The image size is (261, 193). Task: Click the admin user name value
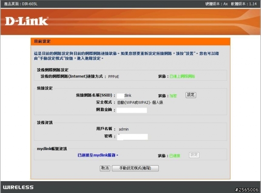(x=124, y=129)
